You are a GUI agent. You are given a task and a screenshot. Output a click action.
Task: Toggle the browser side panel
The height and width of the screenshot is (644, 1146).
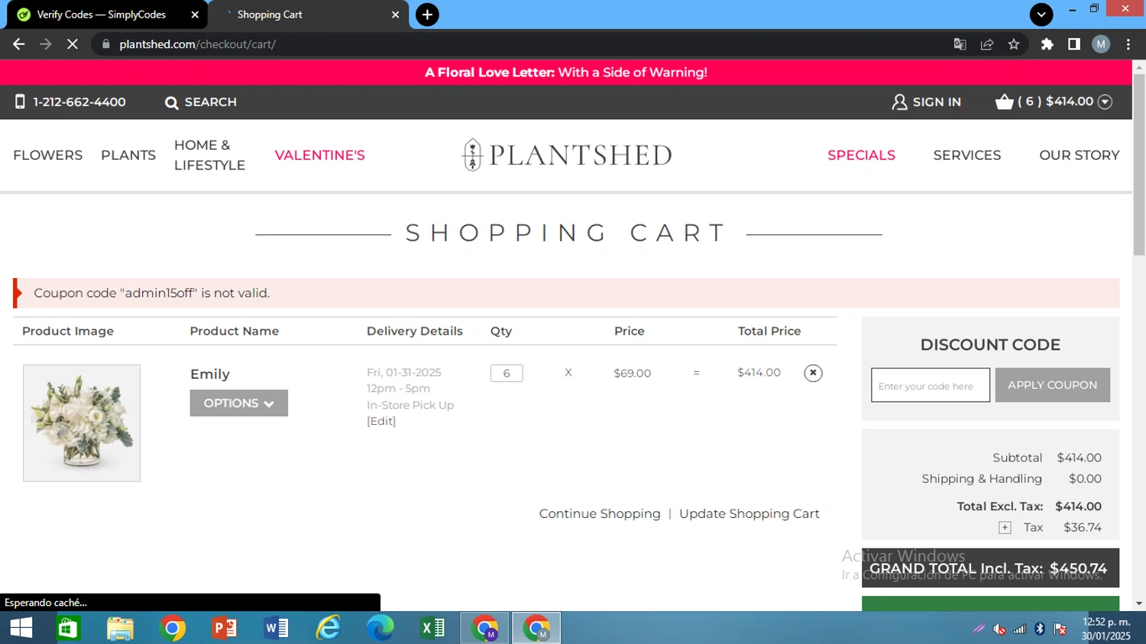(x=1074, y=44)
